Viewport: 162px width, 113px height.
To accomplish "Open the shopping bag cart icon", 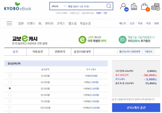I will [x=145, y=7].
